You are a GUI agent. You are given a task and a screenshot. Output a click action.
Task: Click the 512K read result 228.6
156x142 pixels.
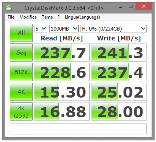62,72
